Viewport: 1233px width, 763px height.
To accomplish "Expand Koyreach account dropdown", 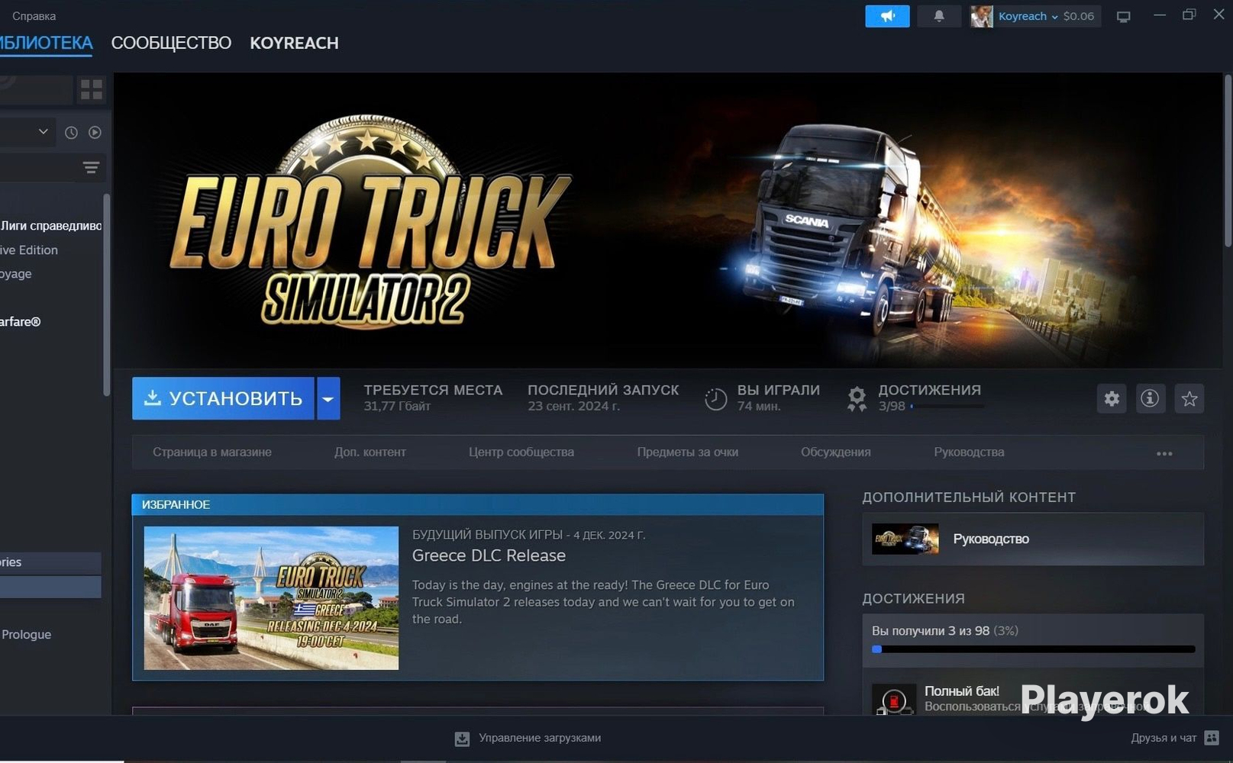I will (x=1054, y=16).
